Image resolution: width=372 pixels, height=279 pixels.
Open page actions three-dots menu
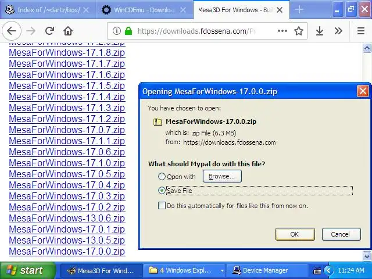point(282,31)
